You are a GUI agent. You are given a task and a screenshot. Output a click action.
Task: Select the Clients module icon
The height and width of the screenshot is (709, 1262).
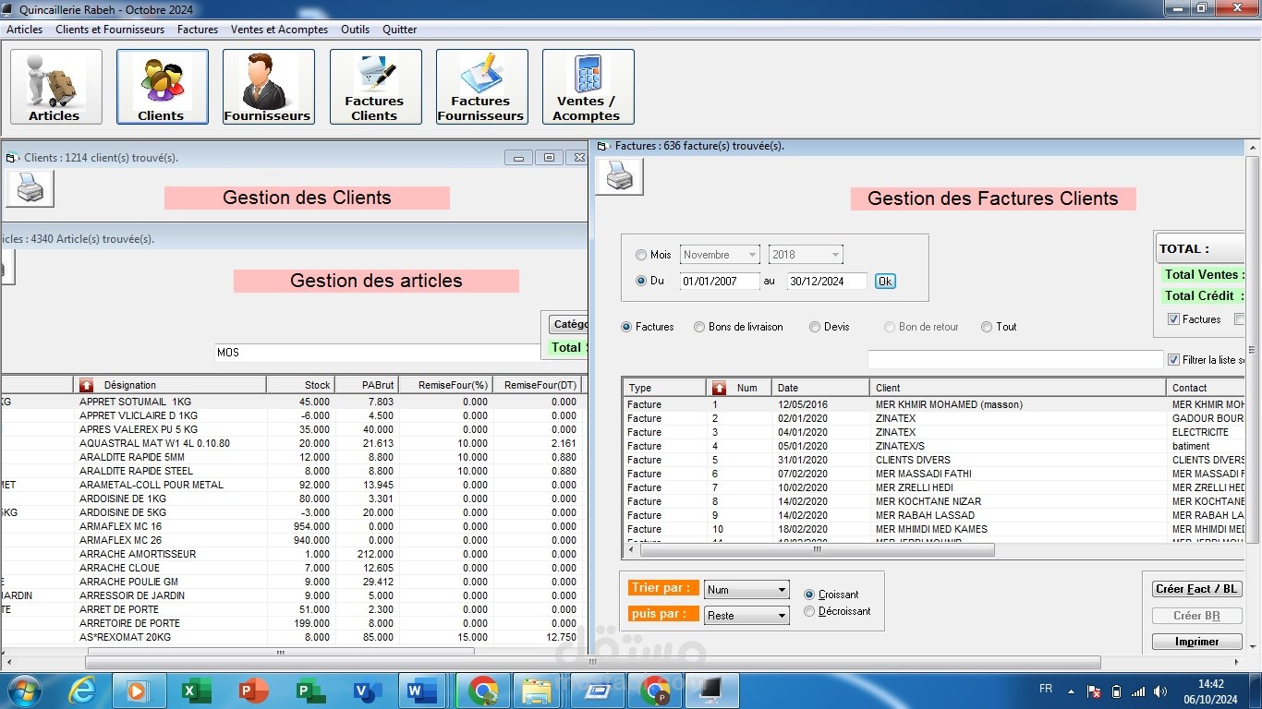tap(162, 86)
